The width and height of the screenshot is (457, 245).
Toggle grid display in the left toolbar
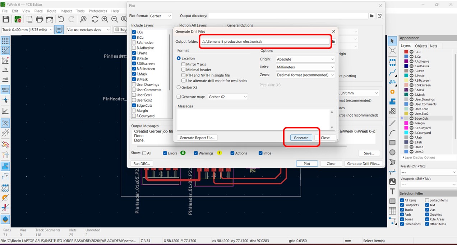tap(5, 41)
